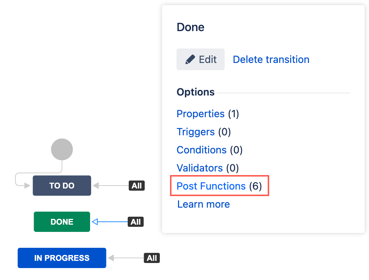Click the gray initial state circle
Screen dimensions: 369x280
click(62, 149)
